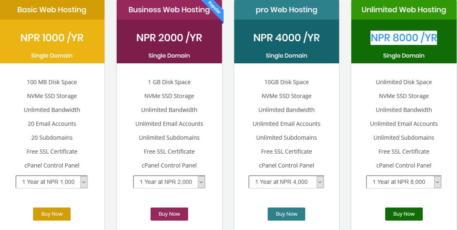The height and width of the screenshot is (230, 457).
Task: Expand the 1 Year at NPR 8,000 selector
Action: pyautogui.click(x=404, y=182)
